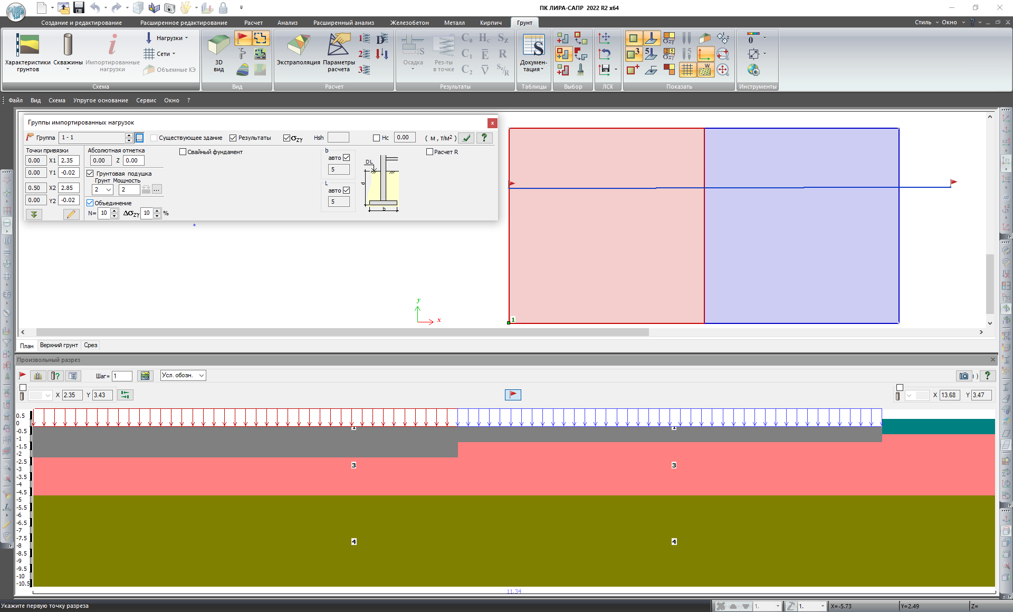1013x612 pixels.
Task: Switch to Верхний грунт view tab
Action: [59, 345]
